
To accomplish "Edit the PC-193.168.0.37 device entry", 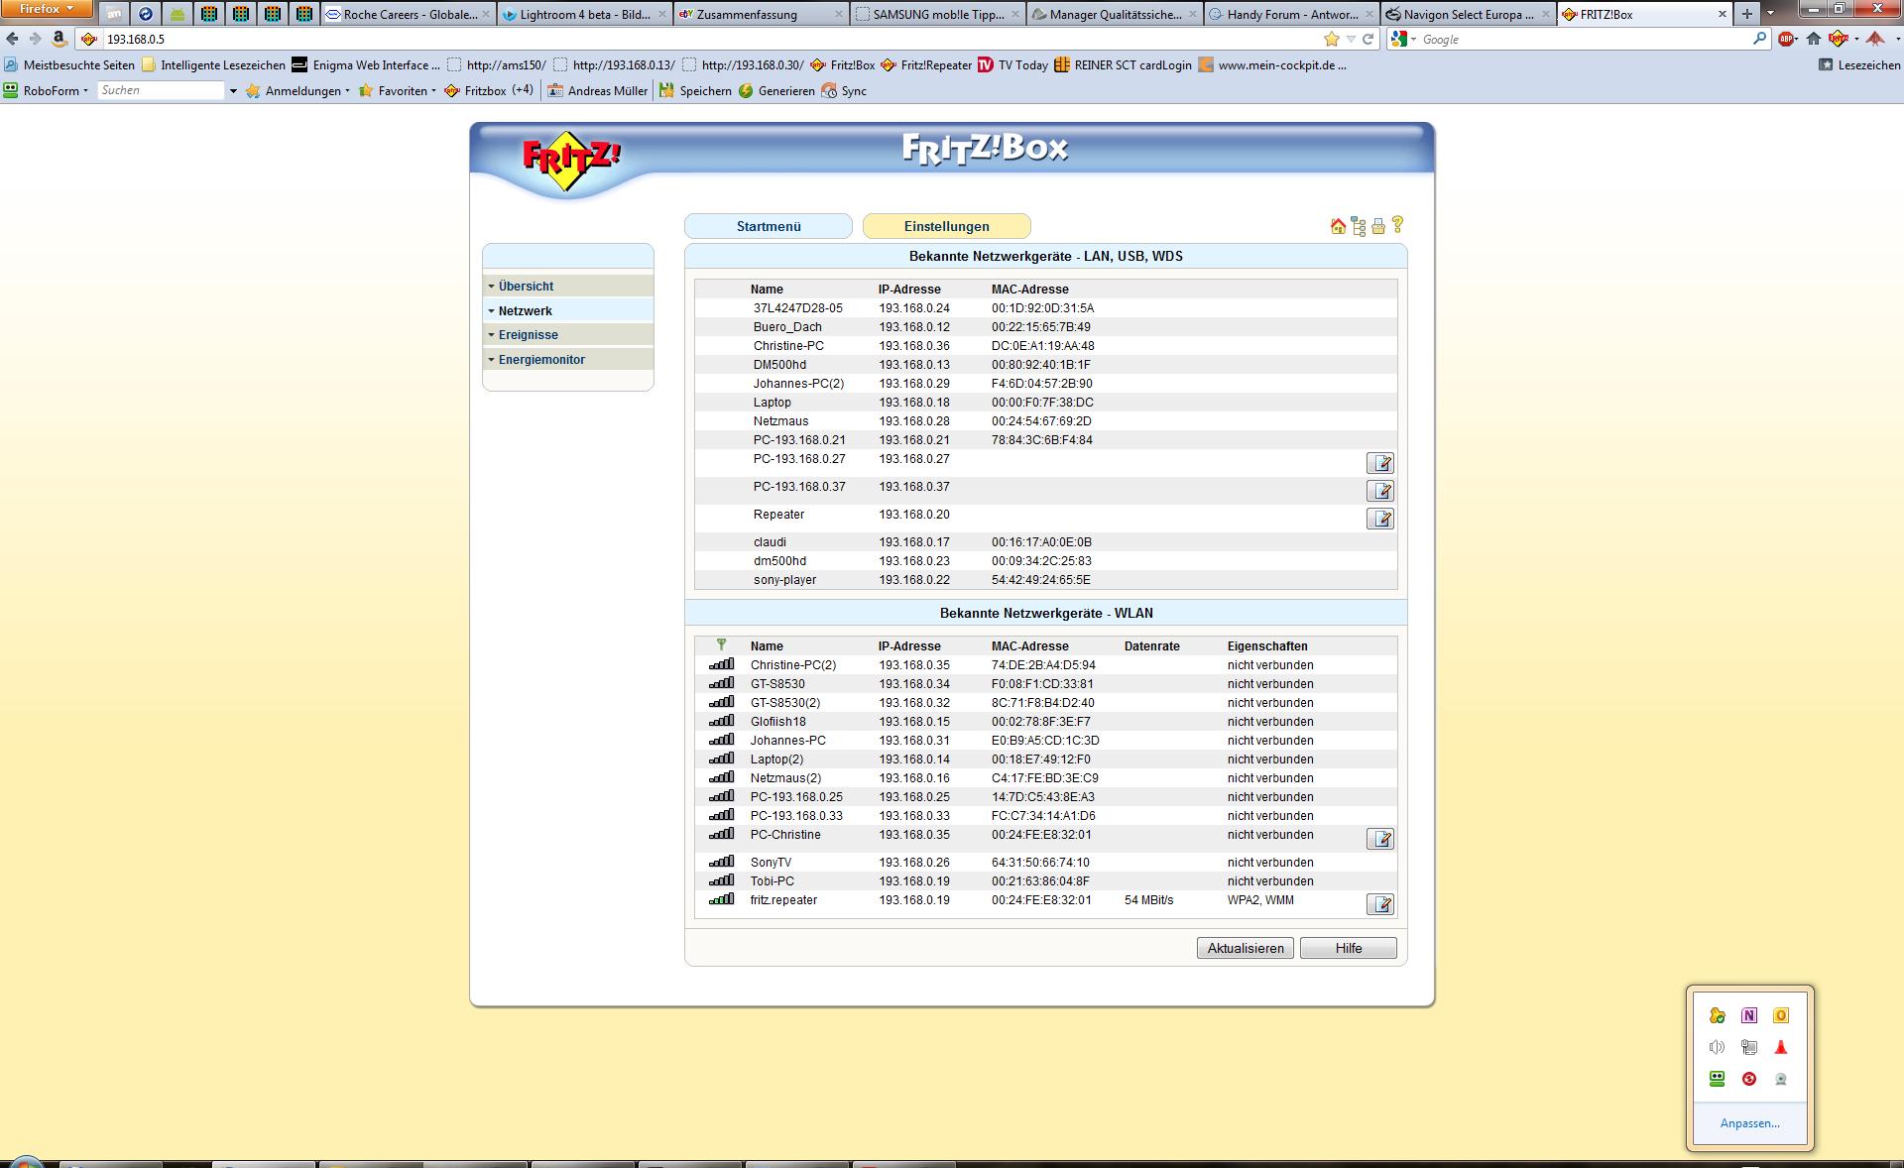I will coord(1380,491).
